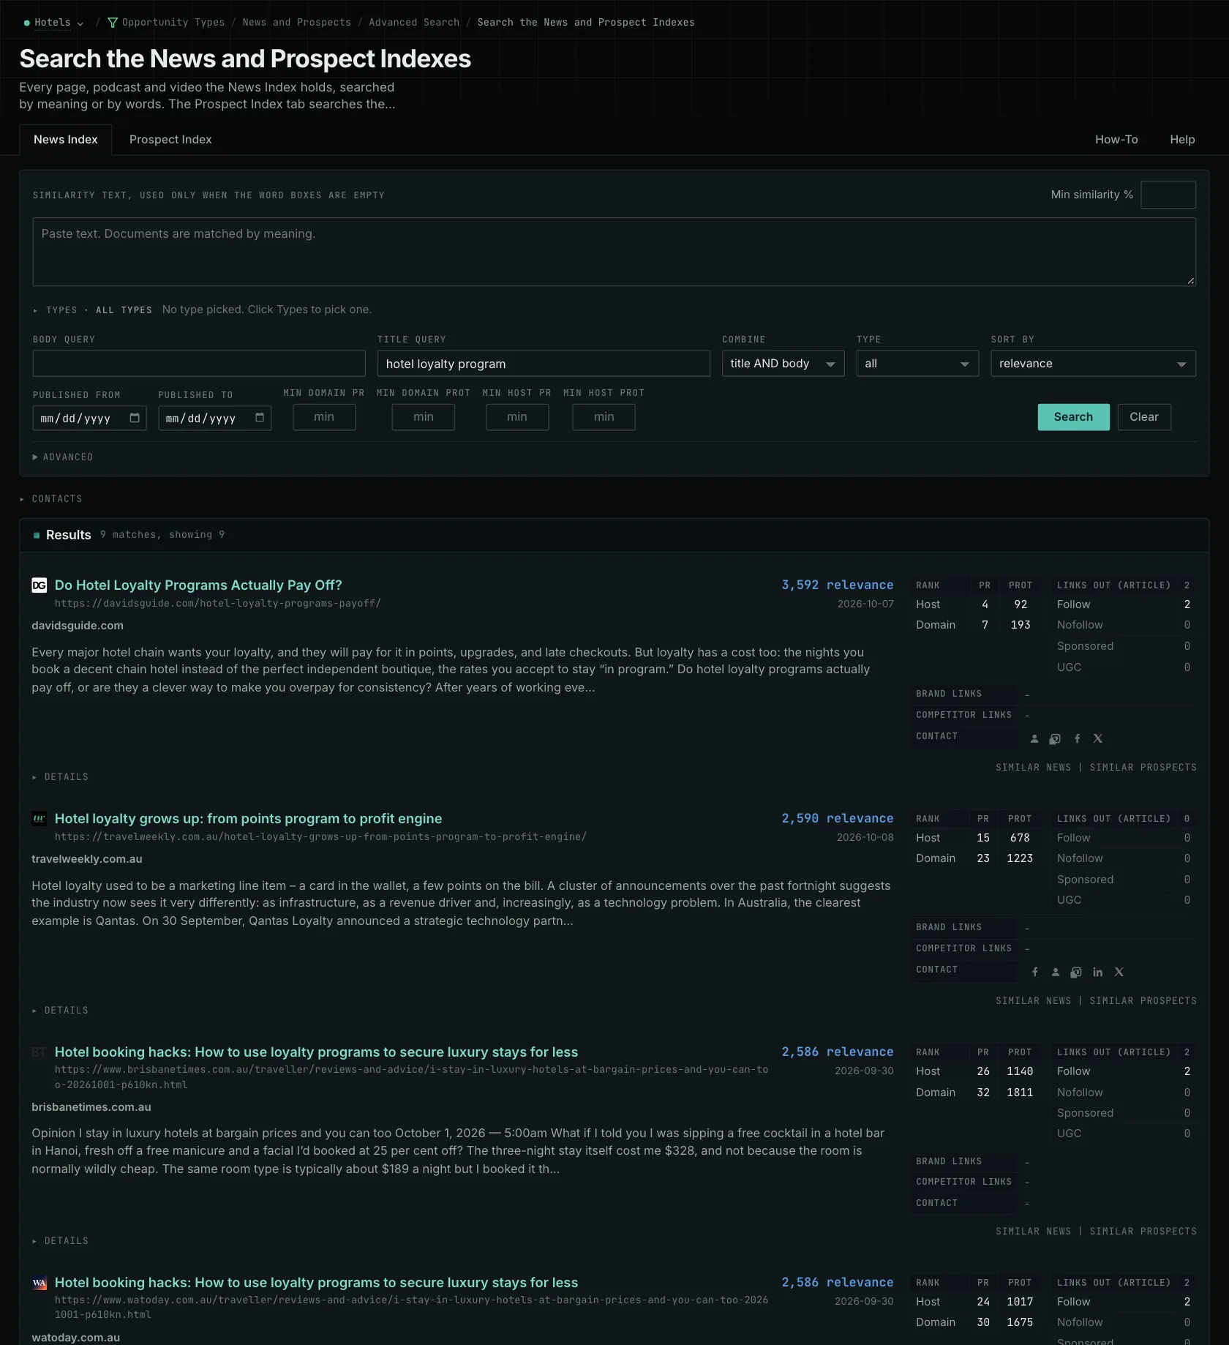Screen dimensions: 1229x1345
Task: Expand the Contacts section
Action: (x=51, y=499)
